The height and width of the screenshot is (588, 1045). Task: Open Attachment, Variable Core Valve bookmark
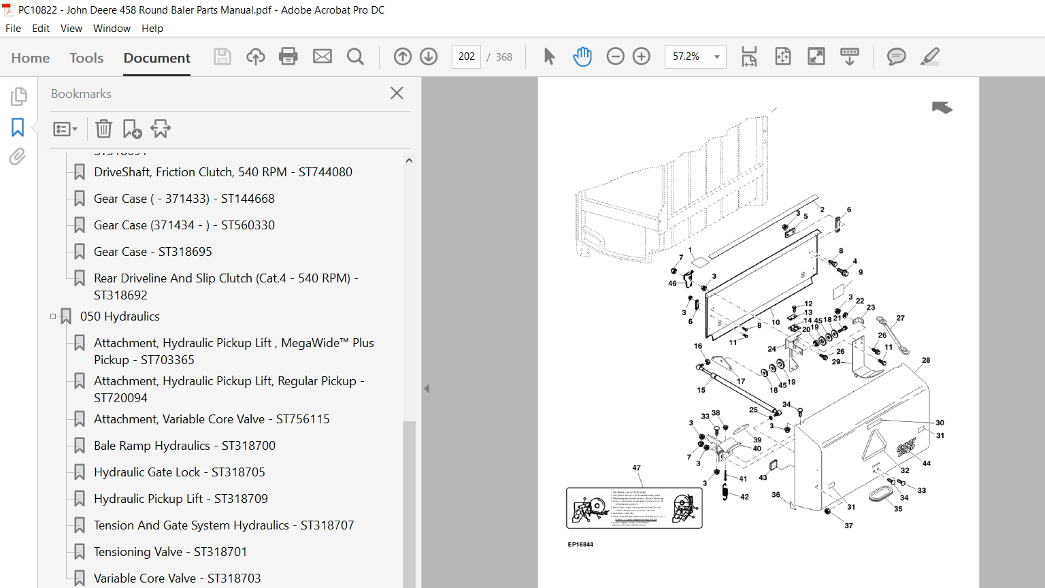(x=212, y=419)
